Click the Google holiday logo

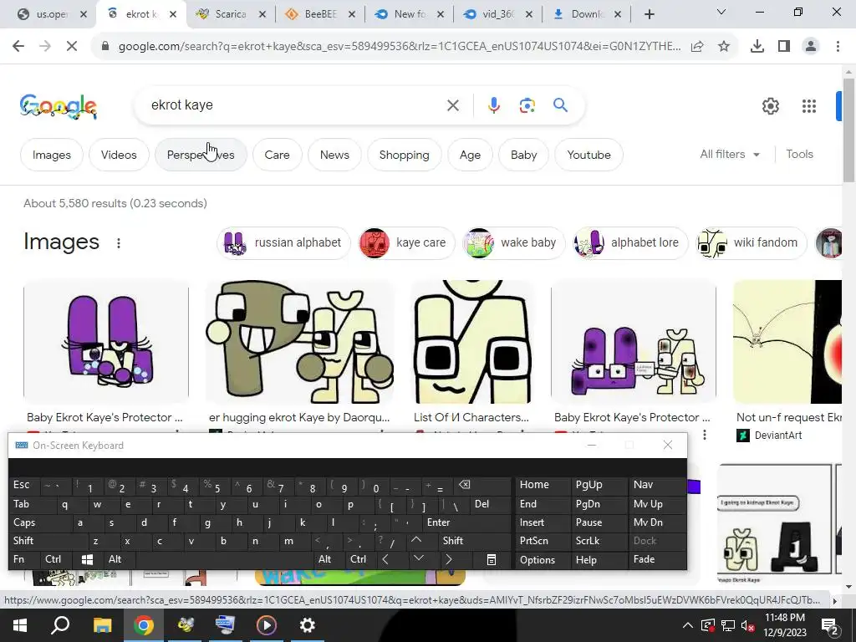coord(59,106)
